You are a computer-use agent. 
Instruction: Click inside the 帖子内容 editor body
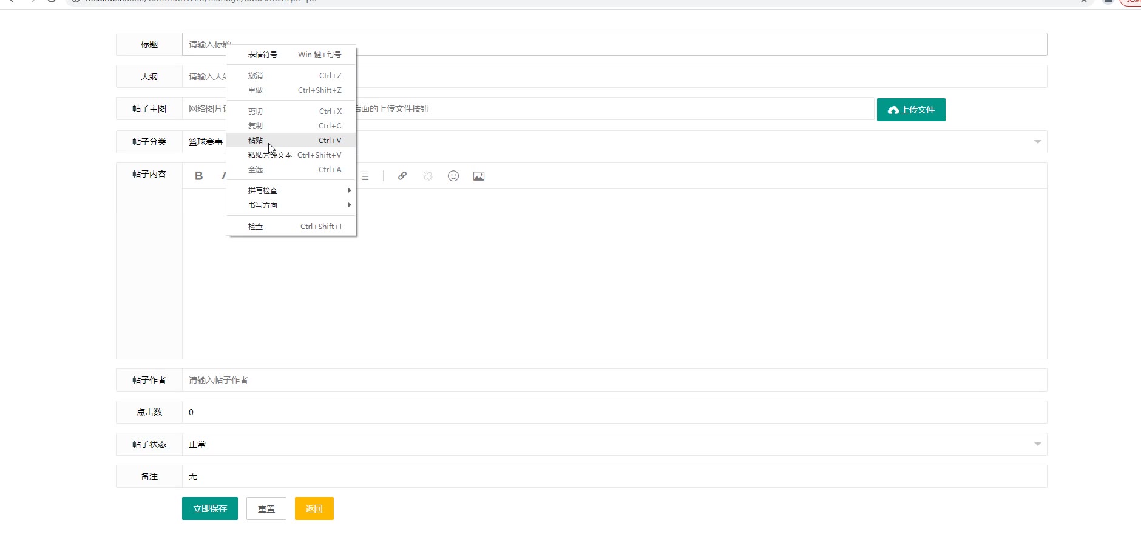(615, 273)
